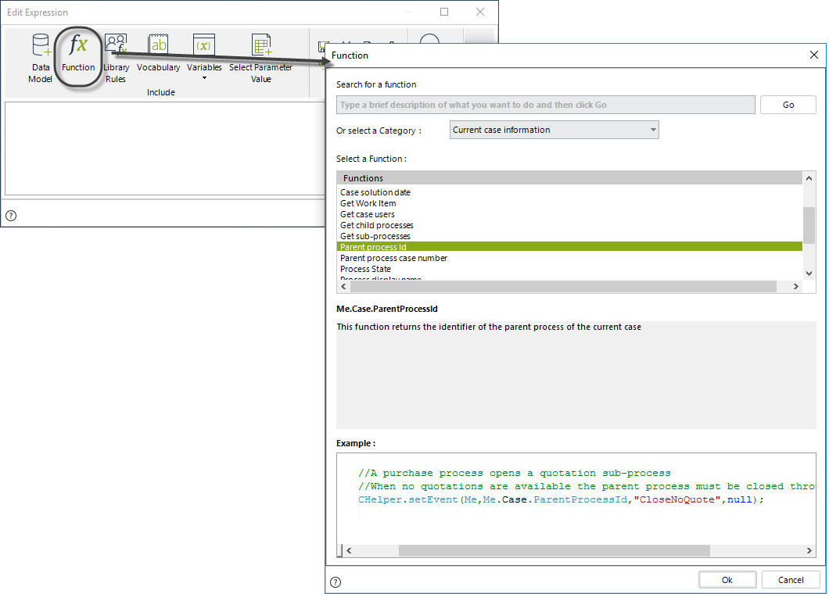This screenshot has height=594, width=829.
Task: Click the function search description field
Action: (546, 105)
